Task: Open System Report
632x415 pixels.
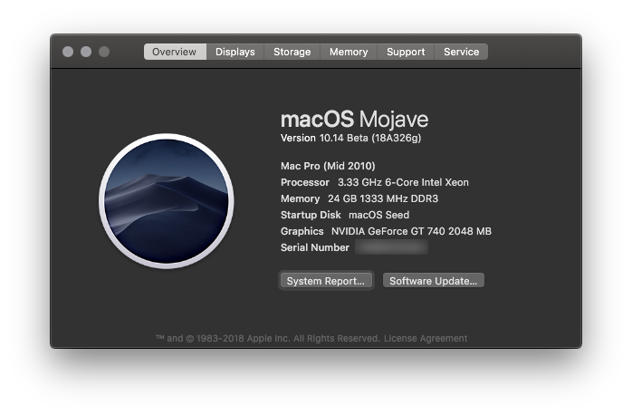Action: pyautogui.click(x=325, y=281)
